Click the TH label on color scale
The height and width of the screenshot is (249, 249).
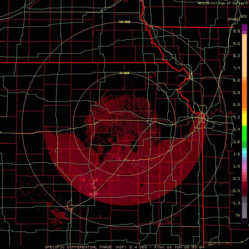(238, 216)
